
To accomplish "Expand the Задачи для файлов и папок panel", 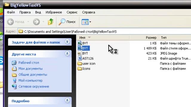I will point(67,42).
